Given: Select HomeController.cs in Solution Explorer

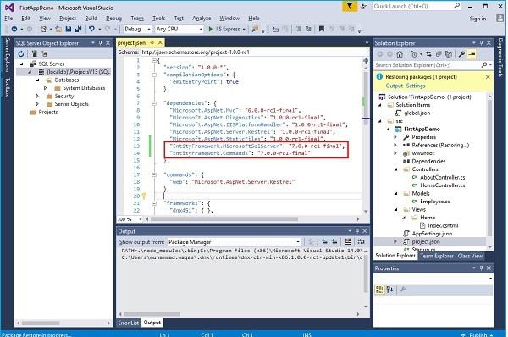Looking at the screenshot, I should click(x=442, y=185).
